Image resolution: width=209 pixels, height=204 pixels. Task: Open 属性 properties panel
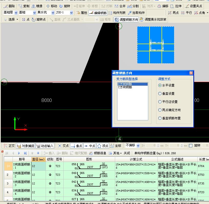point(82,13)
